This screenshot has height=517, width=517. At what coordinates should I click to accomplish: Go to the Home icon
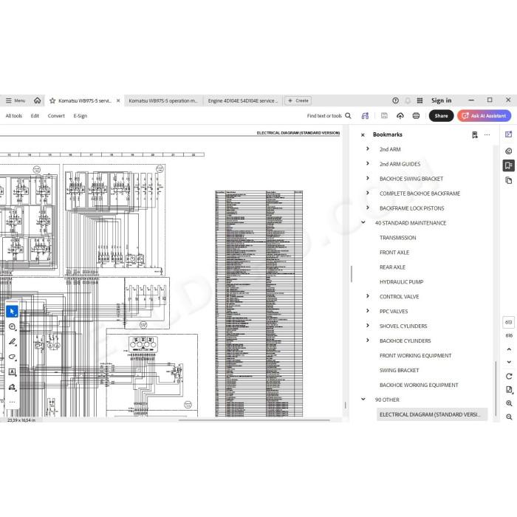[x=37, y=100]
